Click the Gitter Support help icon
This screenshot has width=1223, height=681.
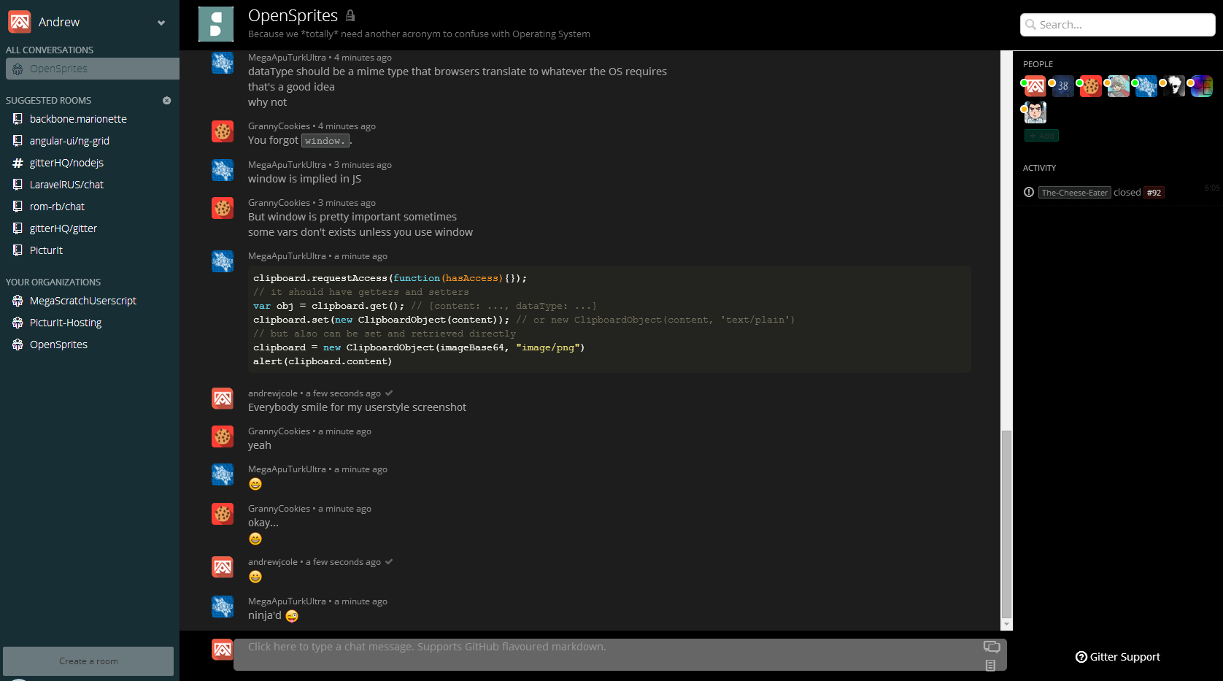pos(1081,657)
